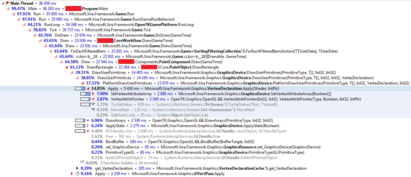Image resolution: width=411 pixels, height=177 pixels.
Task: Click the '14,85%' Apply percentage
Action: (x=98, y=88)
